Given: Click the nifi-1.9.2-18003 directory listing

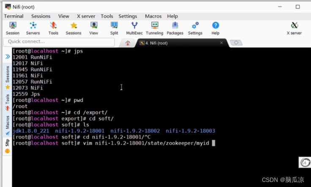Looking at the screenshot, I should pos(191,131).
